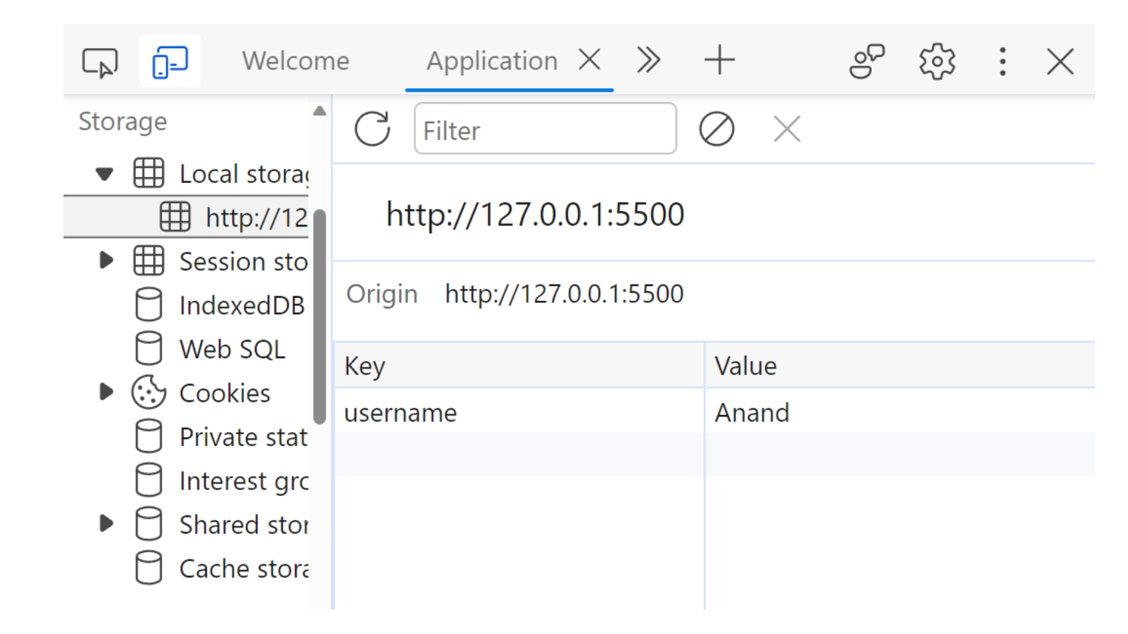The image size is (1128, 634).
Task: Click the close filter (X) icon
Action: [x=787, y=129]
